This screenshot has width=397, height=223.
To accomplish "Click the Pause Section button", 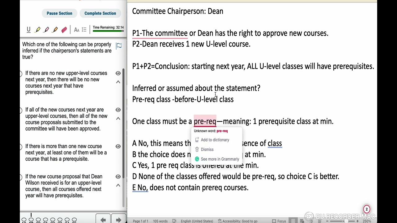I will click(x=59, y=13).
